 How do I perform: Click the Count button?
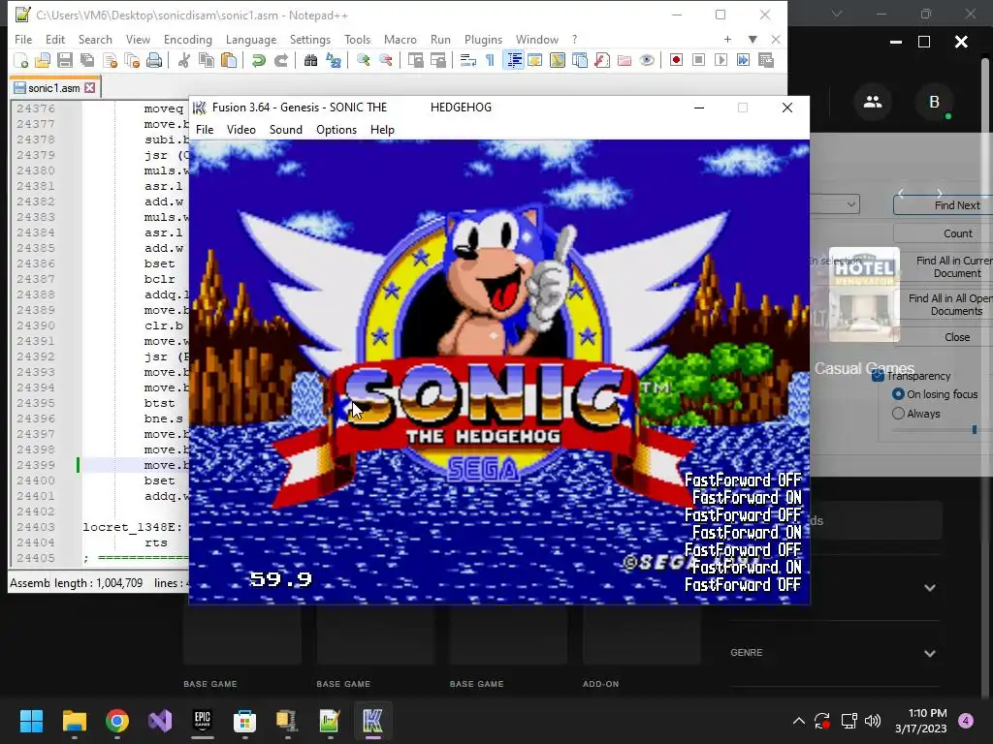pos(943,233)
